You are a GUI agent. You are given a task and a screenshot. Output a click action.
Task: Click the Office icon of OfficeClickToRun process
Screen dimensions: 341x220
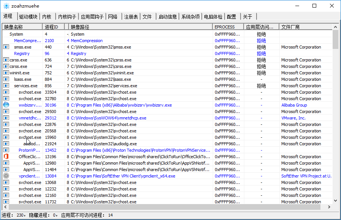click(x=6, y=156)
